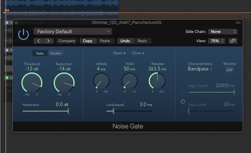Redo the plugin change
The image size is (251, 153).
point(142,41)
